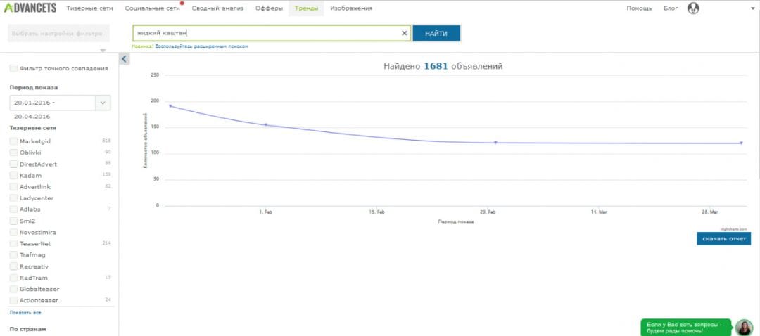760x336 pixels.
Task: Open the support chat agent avatar
Action: (744, 328)
